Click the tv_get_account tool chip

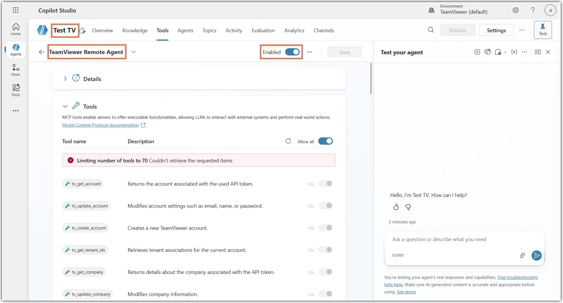click(x=83, y=184)
